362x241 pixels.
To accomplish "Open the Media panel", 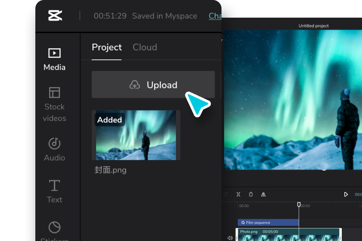I will [54, 59].
